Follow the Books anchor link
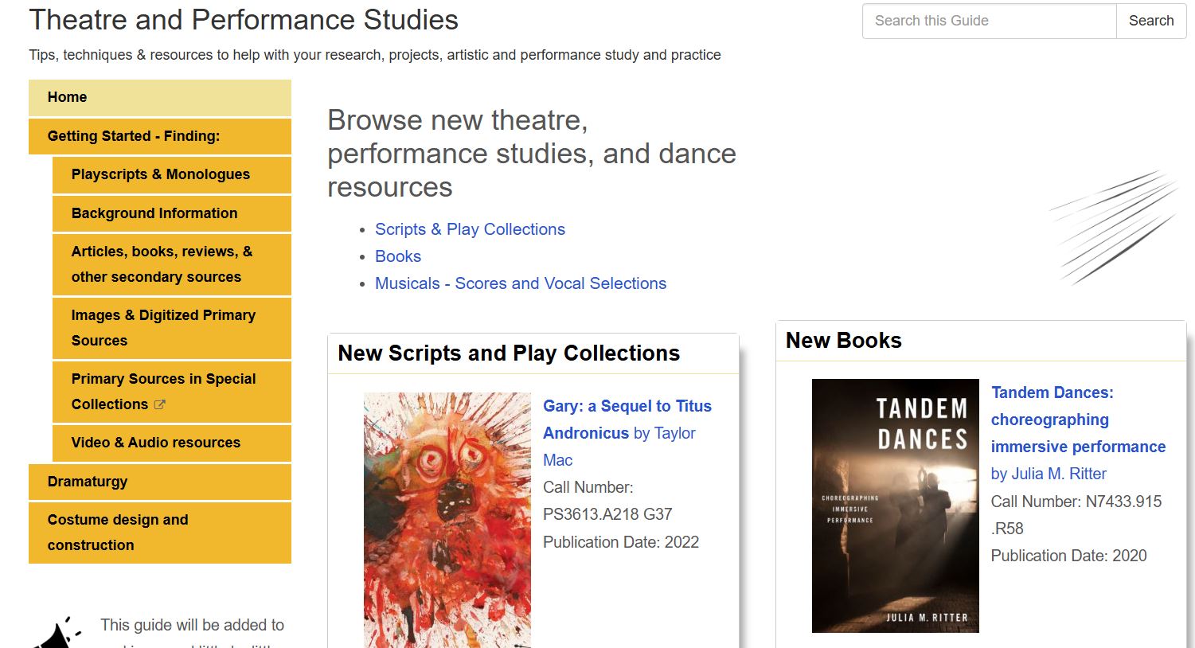This screenshot has width=1195, height=648. [x=398, y=256]
